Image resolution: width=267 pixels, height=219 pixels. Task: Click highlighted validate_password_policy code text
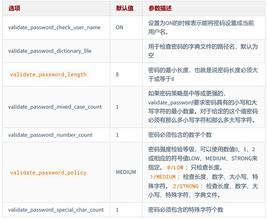coord(48,172)
